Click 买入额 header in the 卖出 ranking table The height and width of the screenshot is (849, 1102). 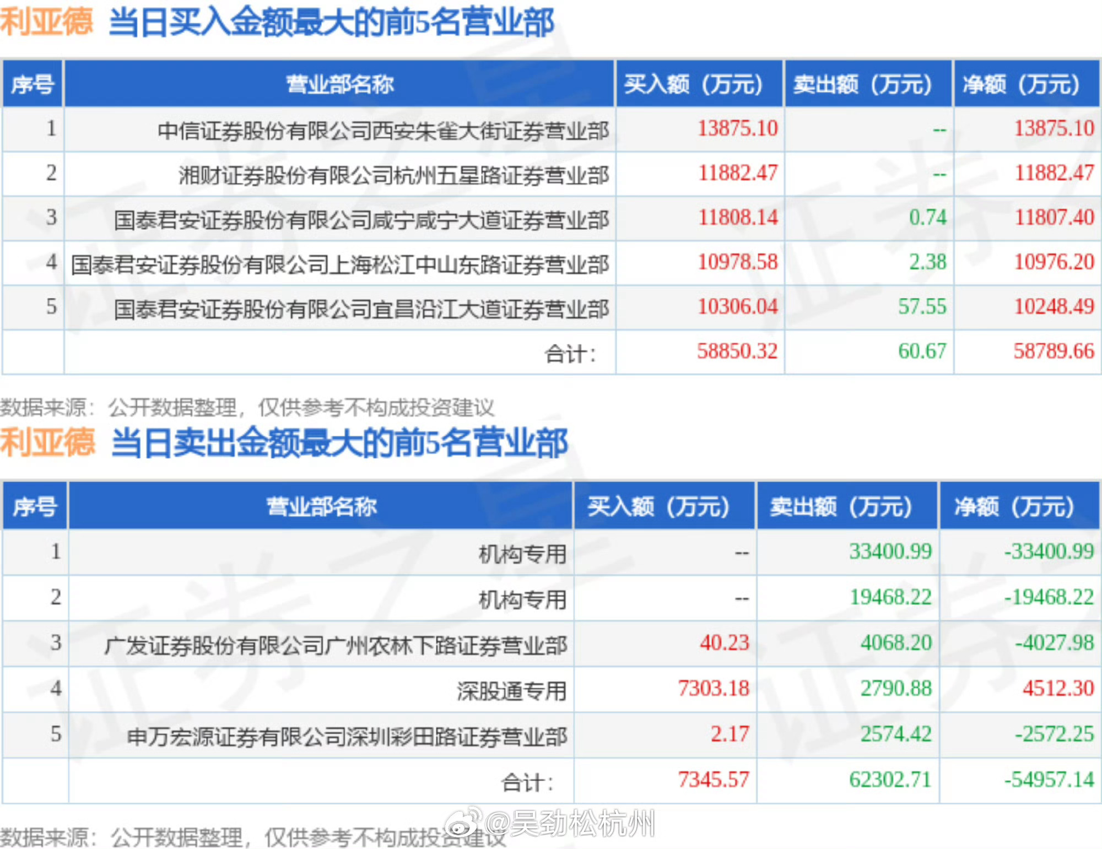click(658, 506)
